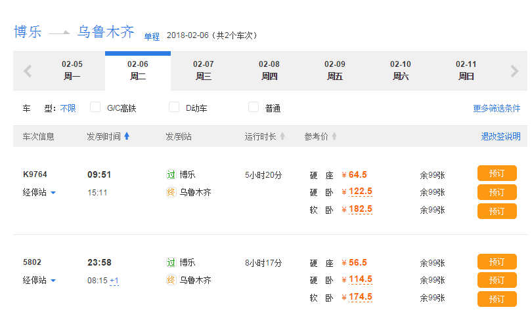Expand 经停站 stops for train K9764

click(x=39, y=193)
